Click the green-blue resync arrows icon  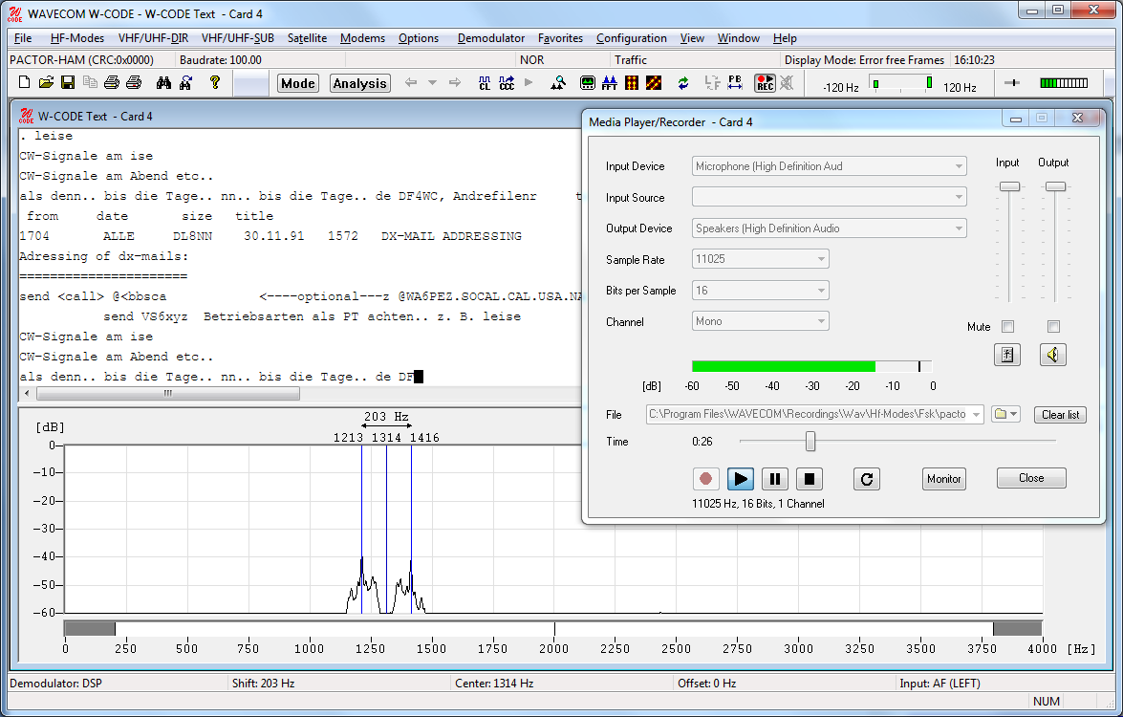(683, 83)
